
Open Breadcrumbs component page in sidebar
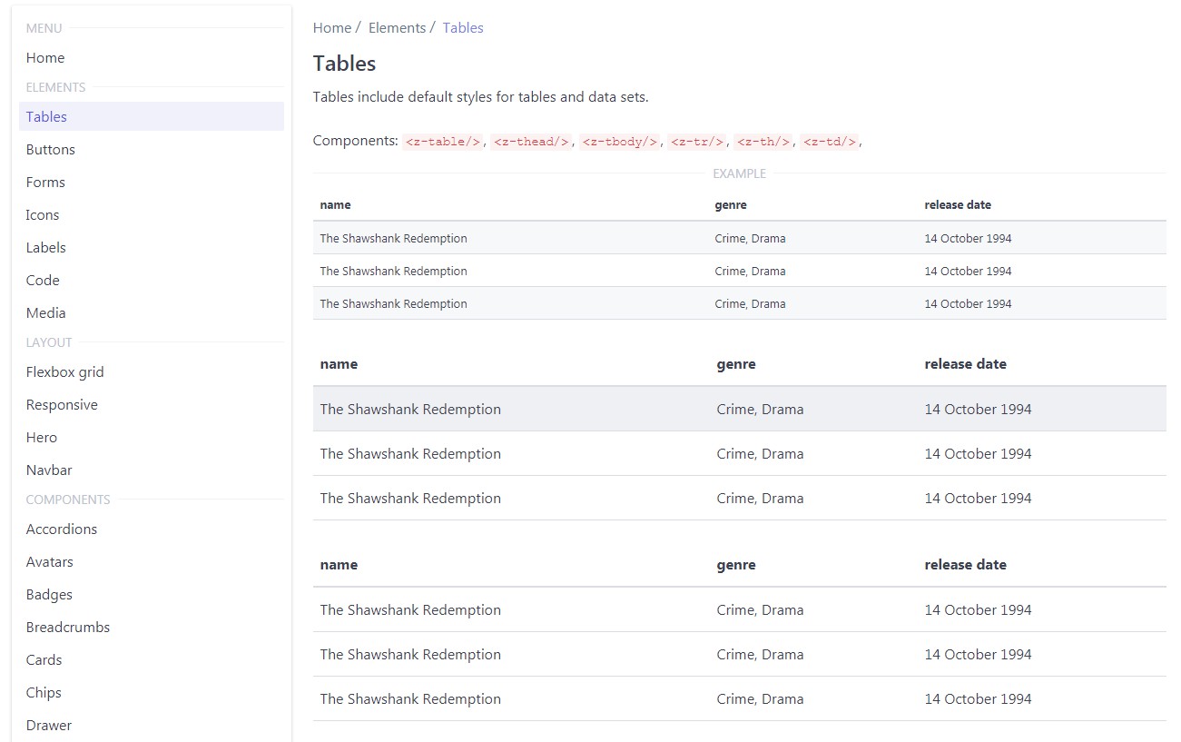pos(151,627)
